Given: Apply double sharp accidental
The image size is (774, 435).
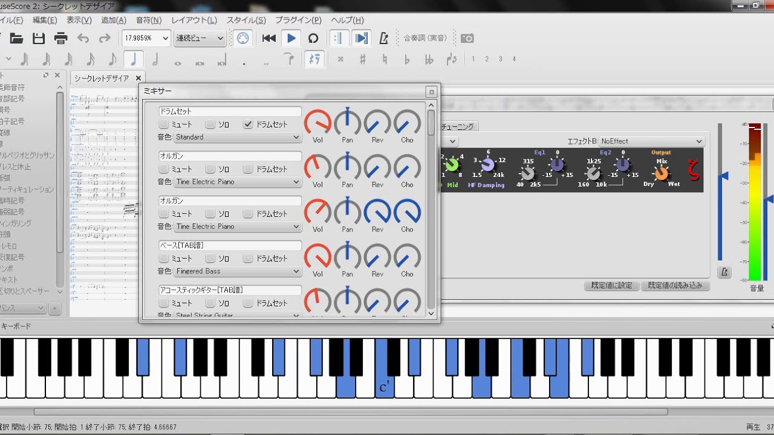Looking at the screenshot, I should coord(340,59).
